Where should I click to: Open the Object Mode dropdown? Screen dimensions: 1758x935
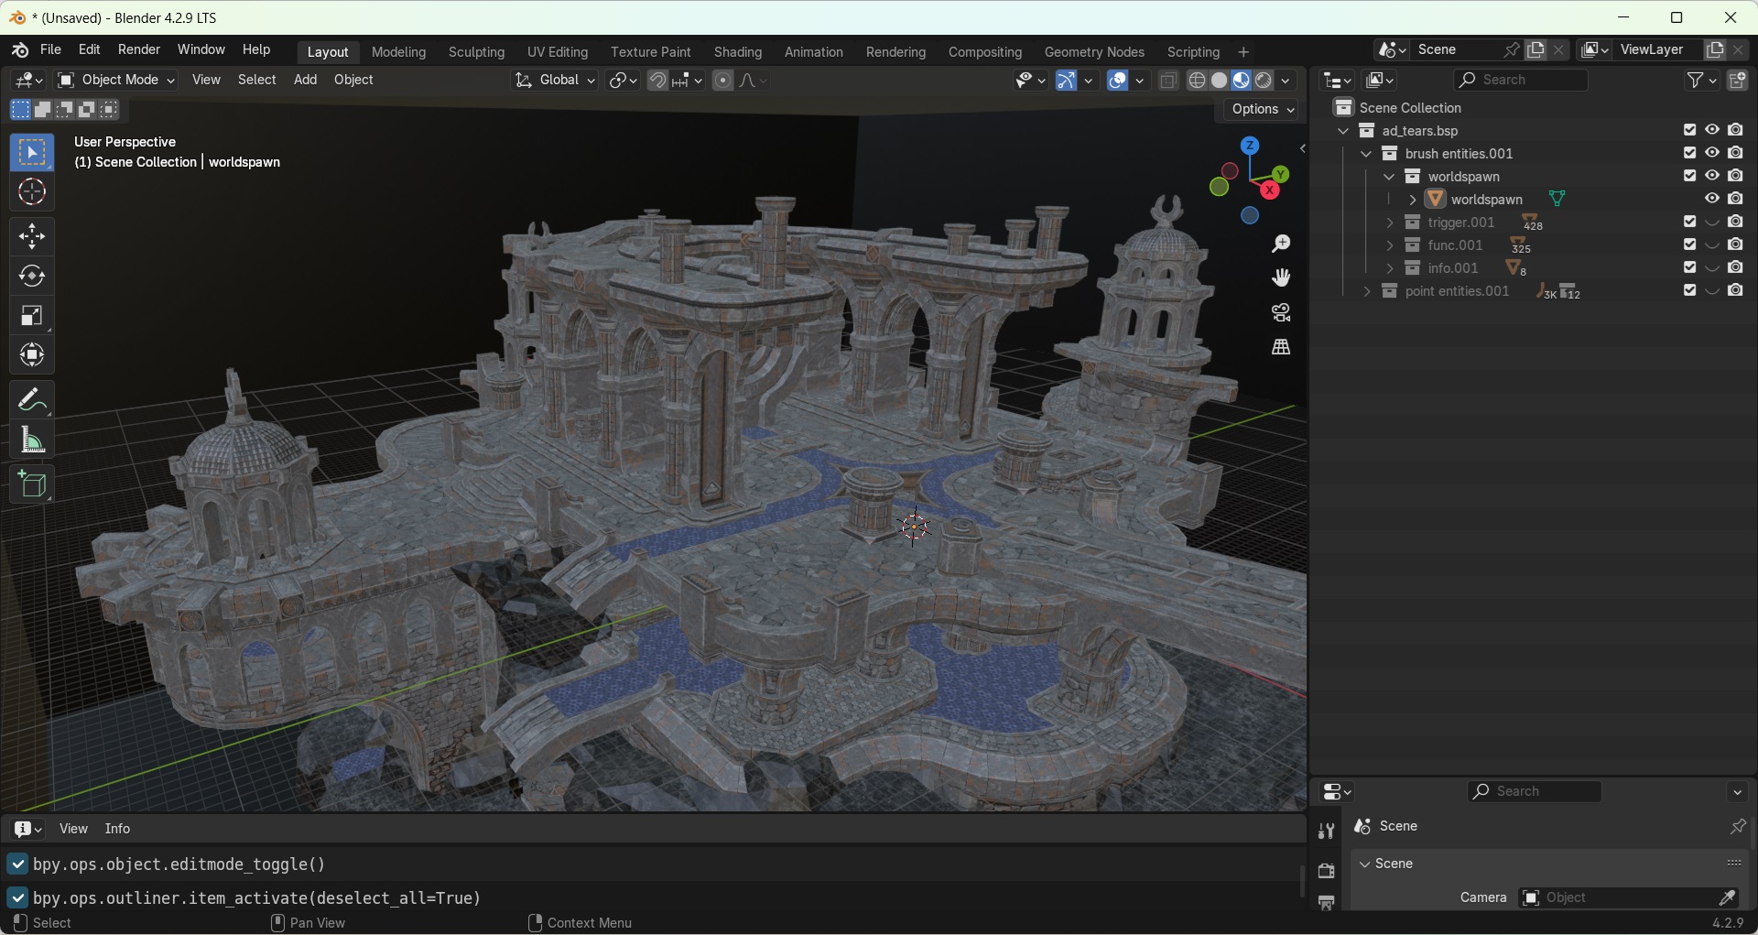coord(116,81)
